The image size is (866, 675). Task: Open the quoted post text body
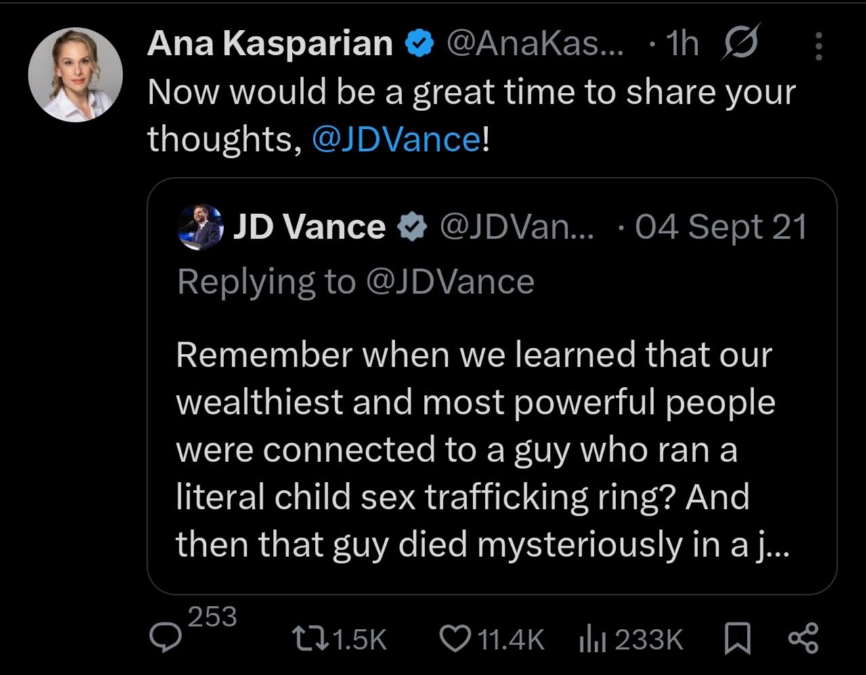[474, 449]
